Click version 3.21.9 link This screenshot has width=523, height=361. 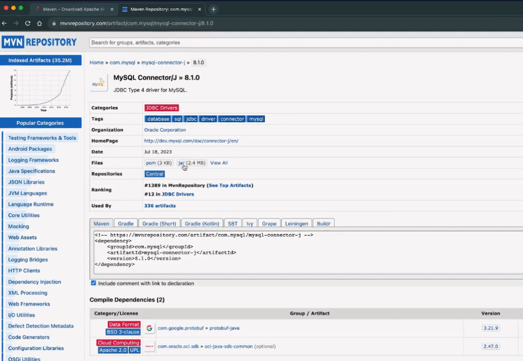pos(491,328)
